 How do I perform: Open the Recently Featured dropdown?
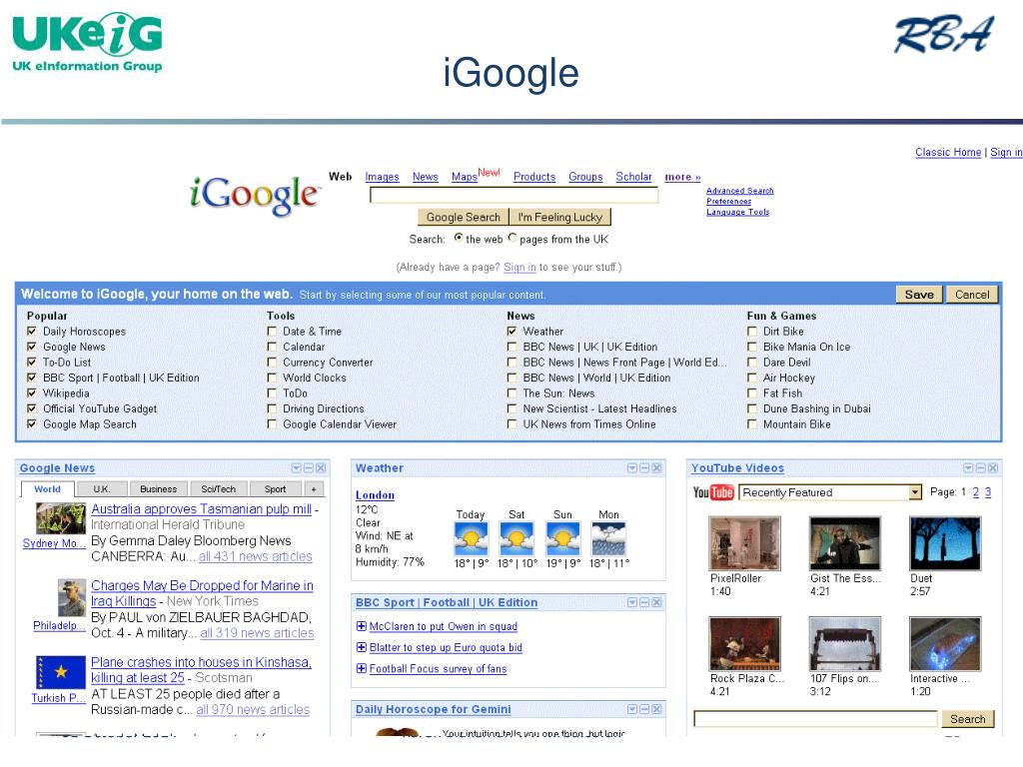click(x=830, y=492)
